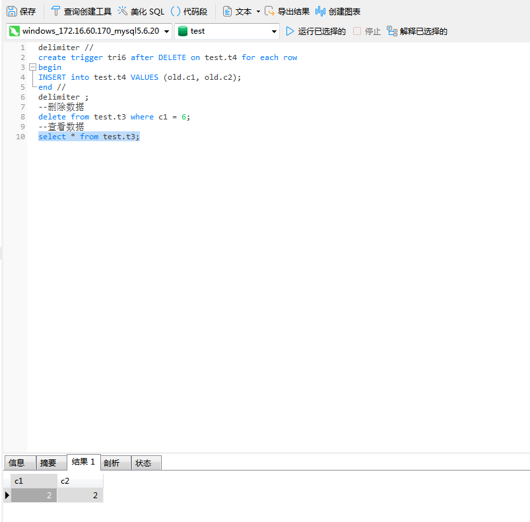Run selected SQL with the play icon

290,31
